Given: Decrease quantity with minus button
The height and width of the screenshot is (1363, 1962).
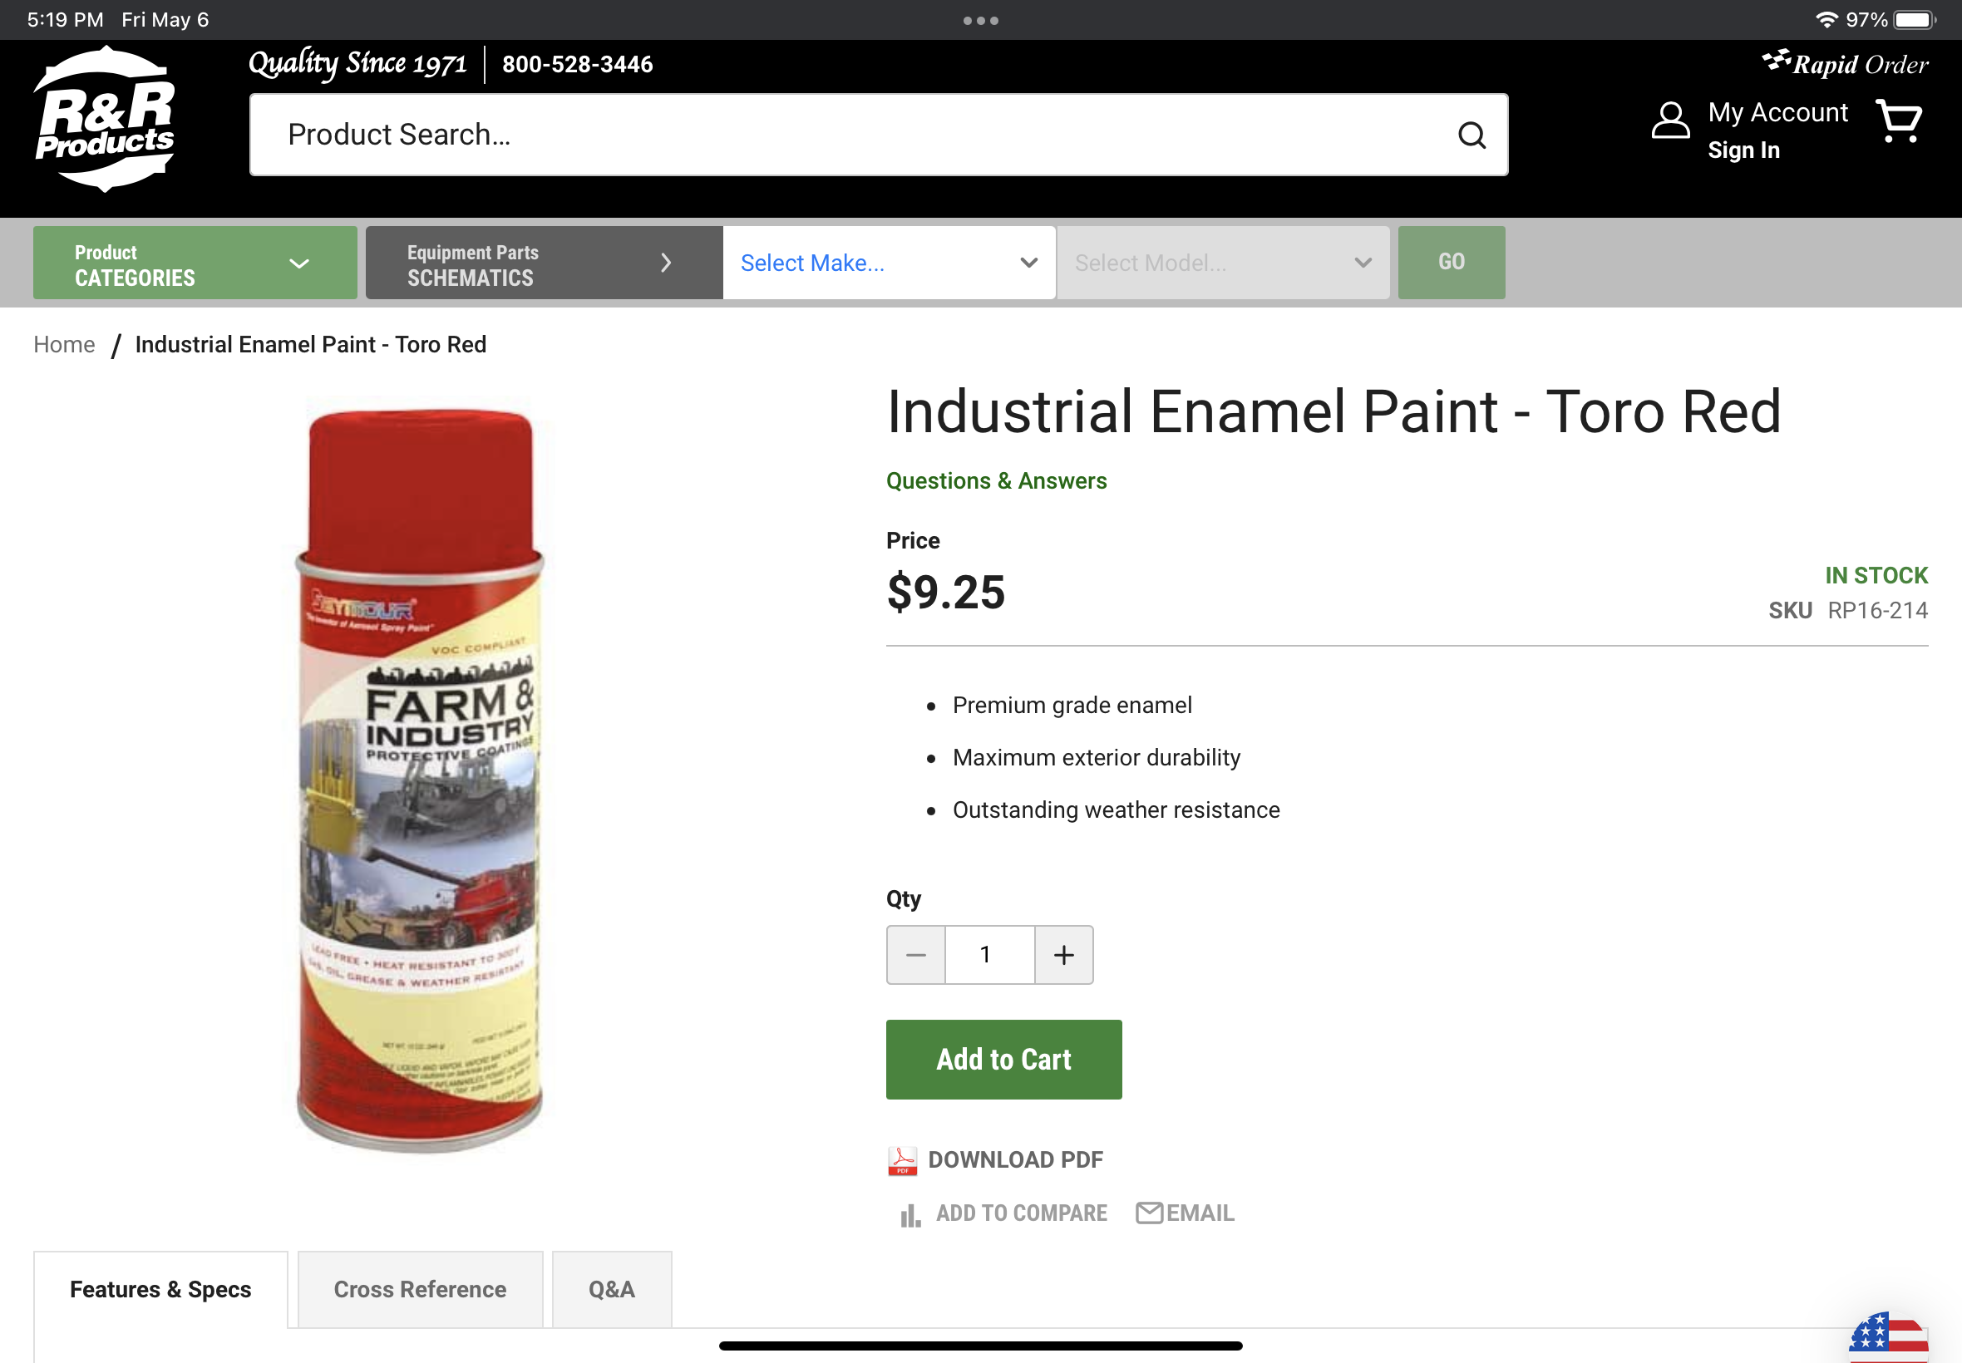Looking at the screenshot, I should 915,955.
